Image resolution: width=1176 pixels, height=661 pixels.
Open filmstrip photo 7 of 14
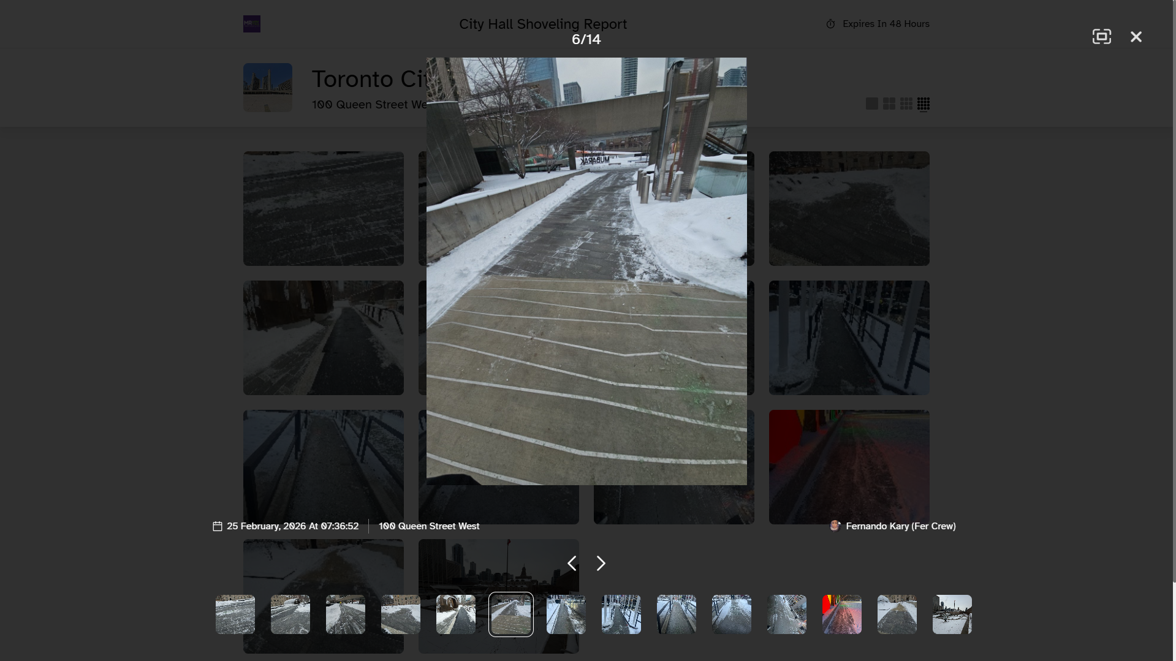566,614
